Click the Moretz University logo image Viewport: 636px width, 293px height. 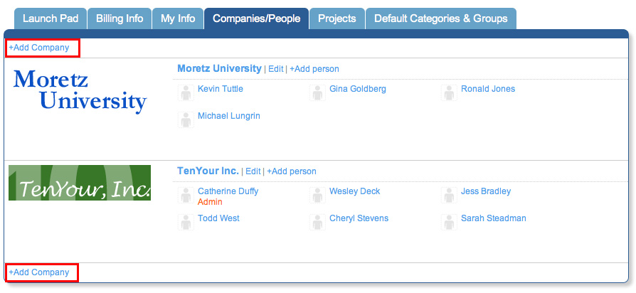(x=80, y=92)
